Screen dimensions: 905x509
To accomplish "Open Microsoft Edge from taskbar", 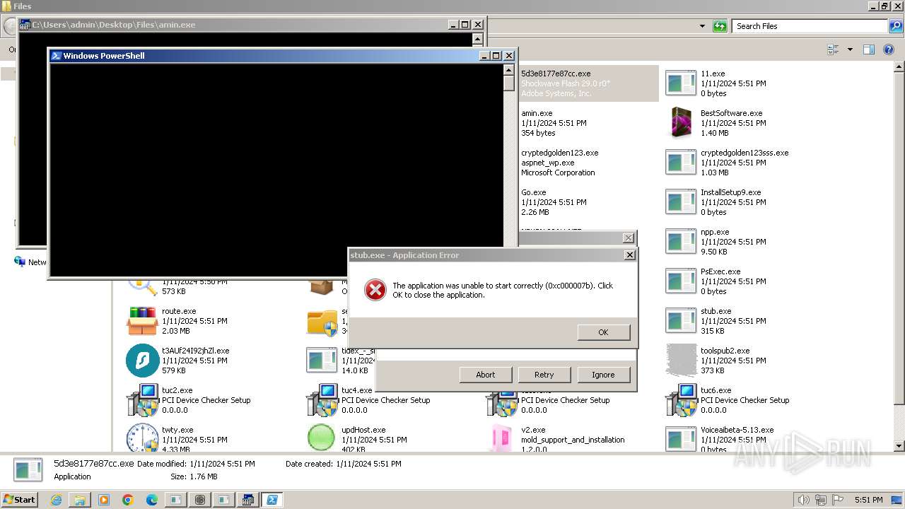I will [x=152, y=500].
